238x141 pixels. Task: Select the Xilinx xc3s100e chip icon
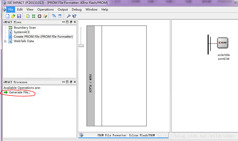[223, 43]
